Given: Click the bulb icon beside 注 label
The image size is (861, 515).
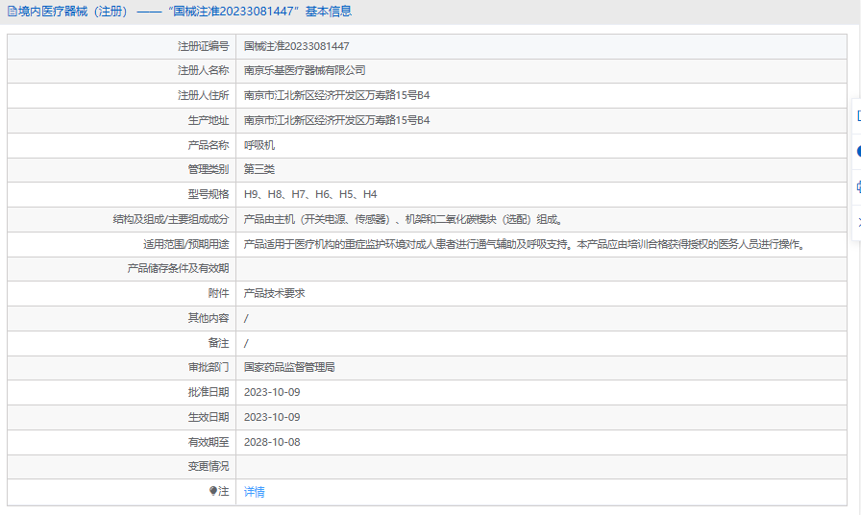Looking at the screenshot, I should 213,491.
